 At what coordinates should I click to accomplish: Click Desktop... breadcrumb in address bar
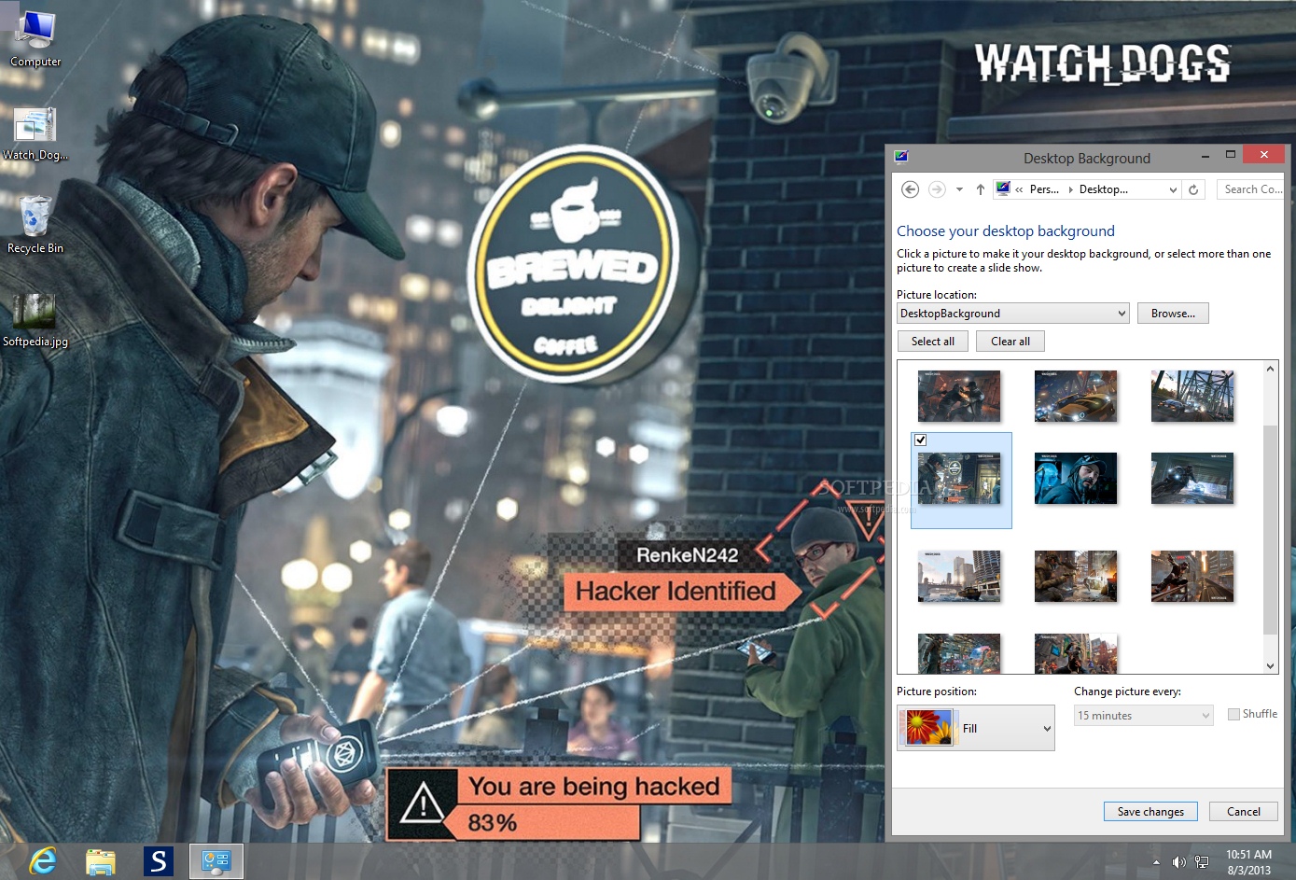coord(1104,189)
